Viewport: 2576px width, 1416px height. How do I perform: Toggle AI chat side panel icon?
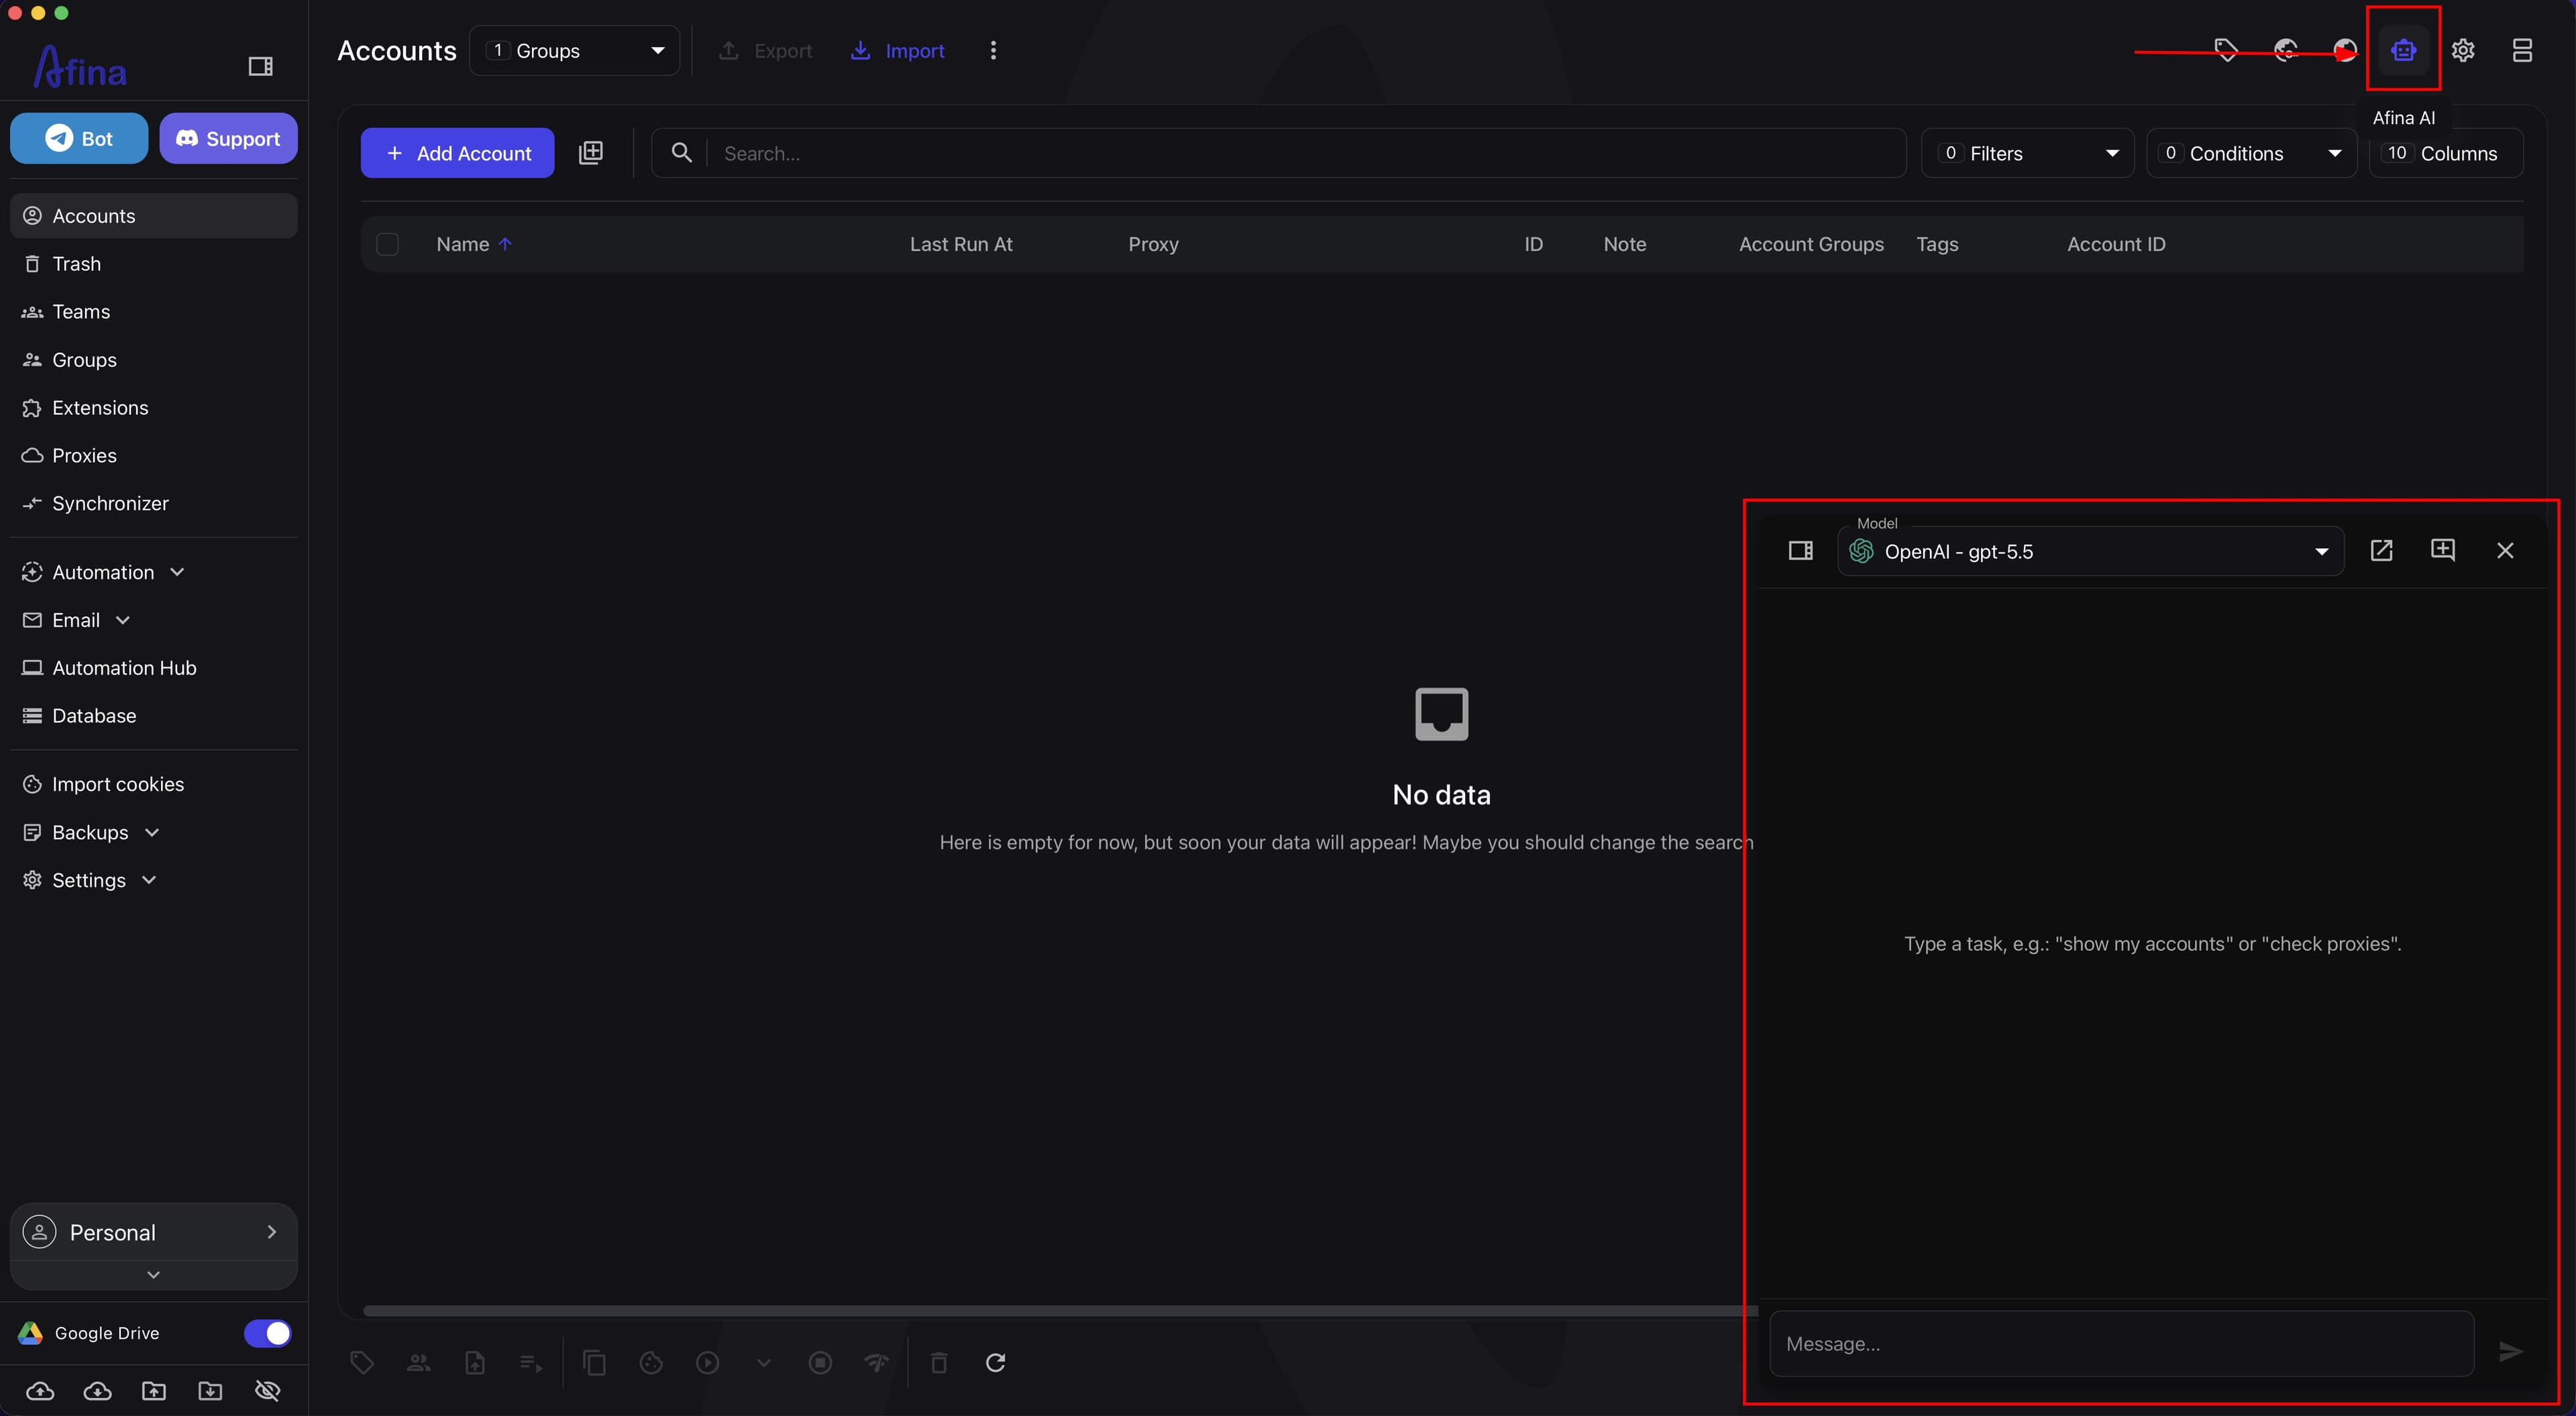[1800, 551]
